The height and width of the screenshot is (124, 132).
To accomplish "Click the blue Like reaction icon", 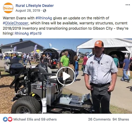I will point(5,119).
